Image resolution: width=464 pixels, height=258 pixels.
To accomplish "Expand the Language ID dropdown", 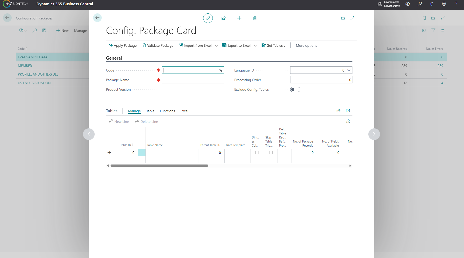I will (349, 70).
